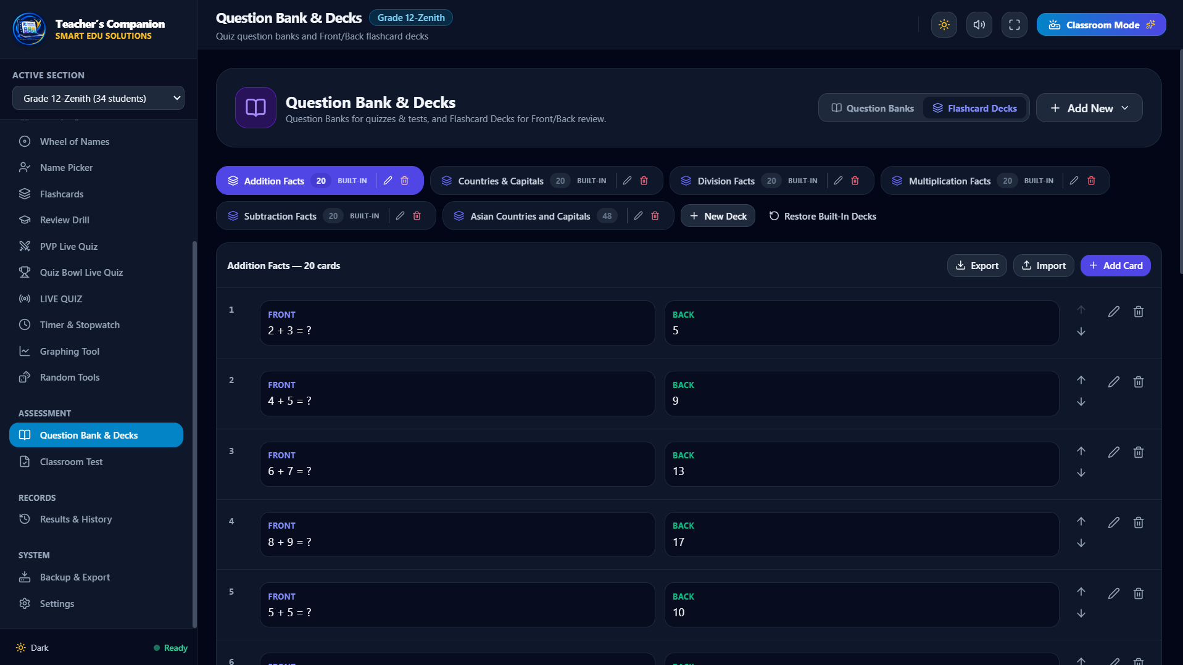Click the Add Card button
1183x665 pixels.
[1115, 265]
